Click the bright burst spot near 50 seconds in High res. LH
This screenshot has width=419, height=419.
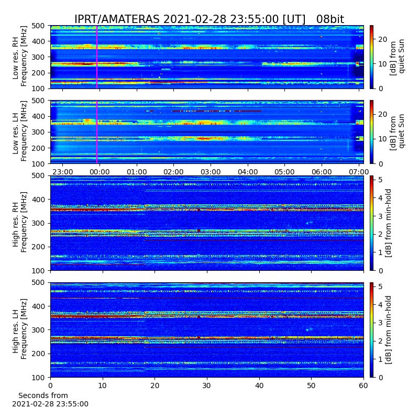click(x=309, y=329)
